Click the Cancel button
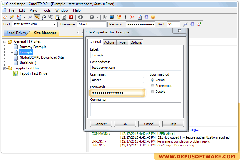The height and width of the screenshot is (160, 240). point(149,124)
